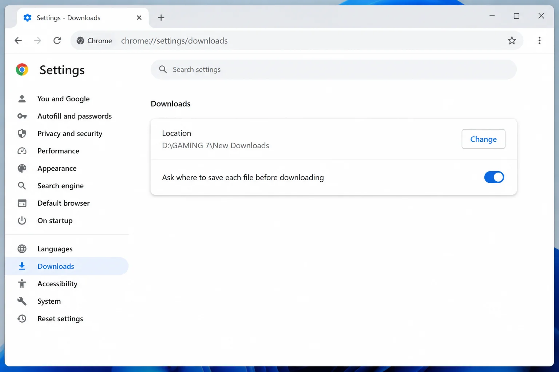This screenshot has height=372, width=559.
Task: Click the Settings page title
Action: tap(62, 70)
